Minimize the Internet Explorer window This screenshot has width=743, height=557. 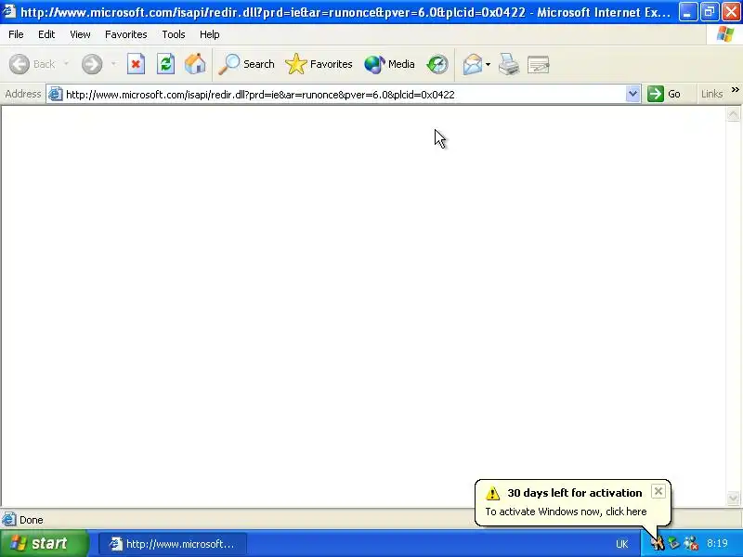(x=687, y=11)
